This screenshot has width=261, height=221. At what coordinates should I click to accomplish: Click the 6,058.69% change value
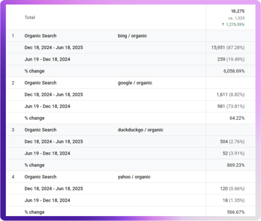pos(234,71)
